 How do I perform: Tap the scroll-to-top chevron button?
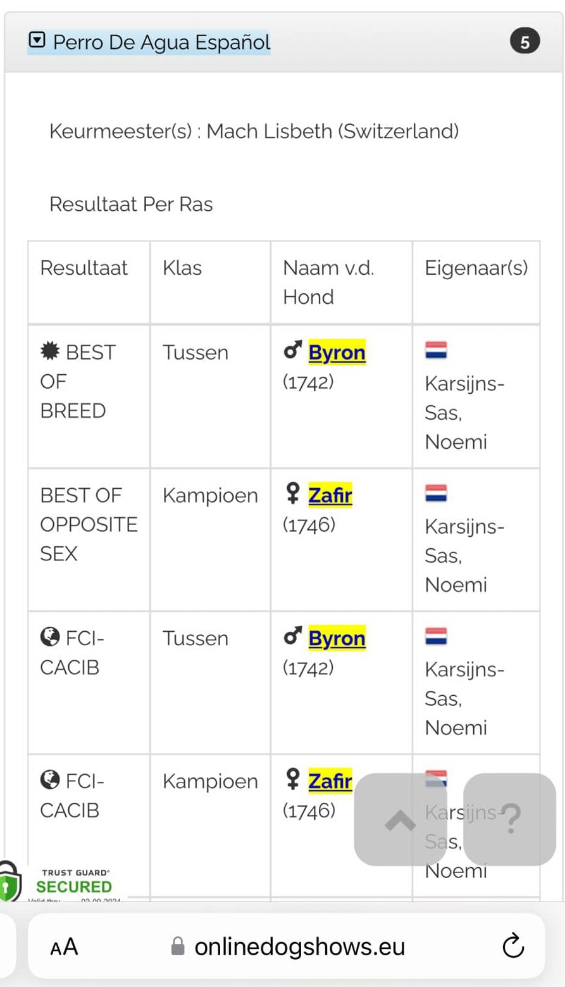(x=400, y=820)
